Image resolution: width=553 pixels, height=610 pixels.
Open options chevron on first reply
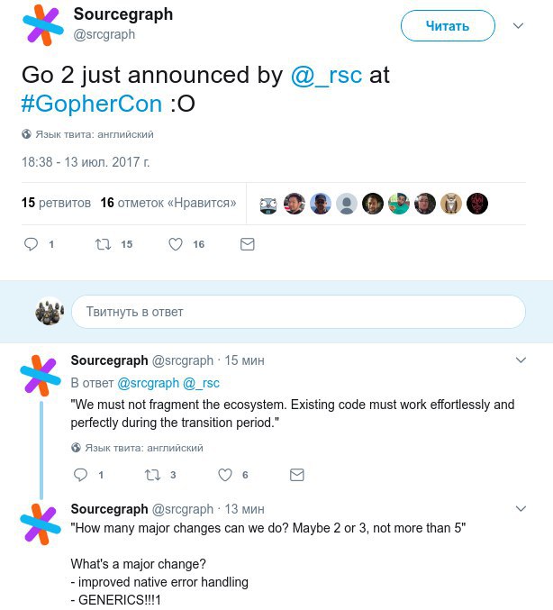tap(520, 360)
